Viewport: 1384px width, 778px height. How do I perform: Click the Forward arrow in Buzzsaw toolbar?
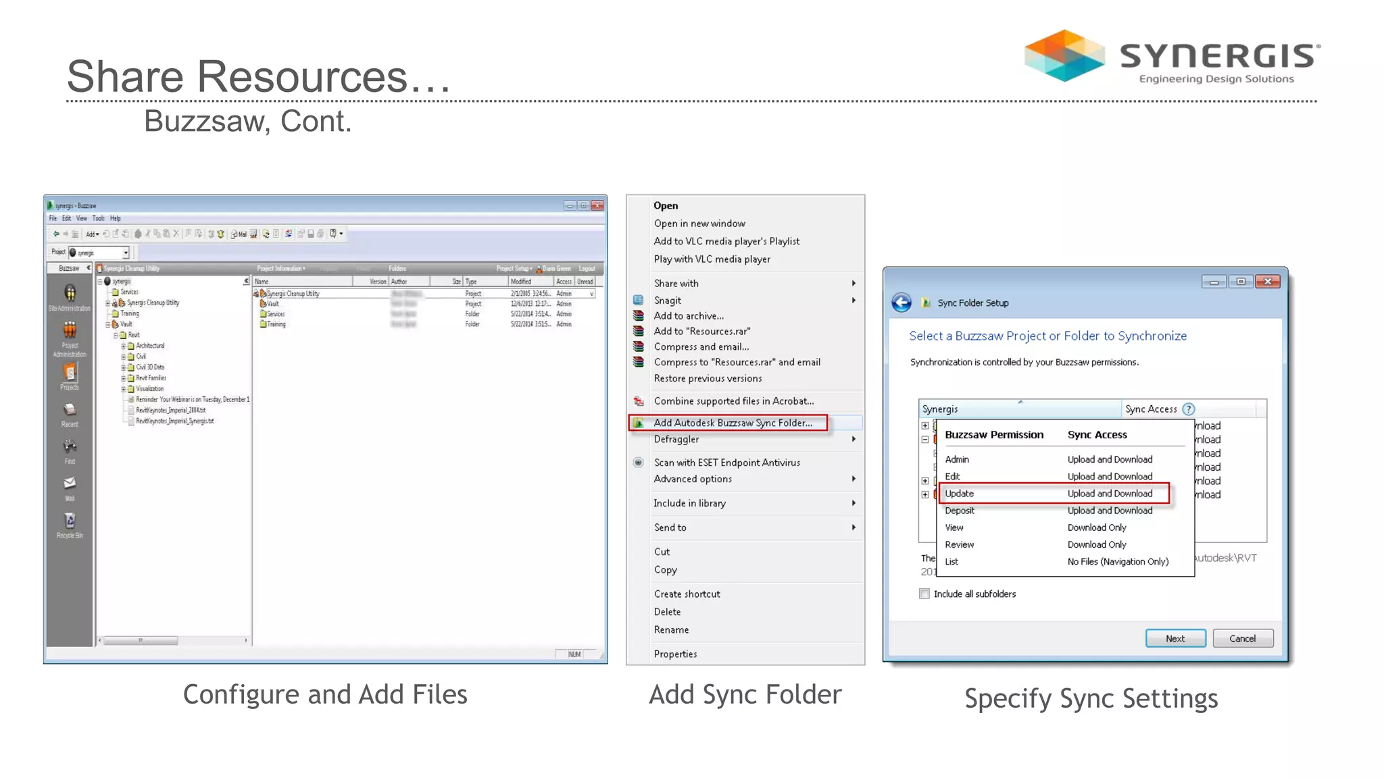pyautogui.click(x=66, y=234)
